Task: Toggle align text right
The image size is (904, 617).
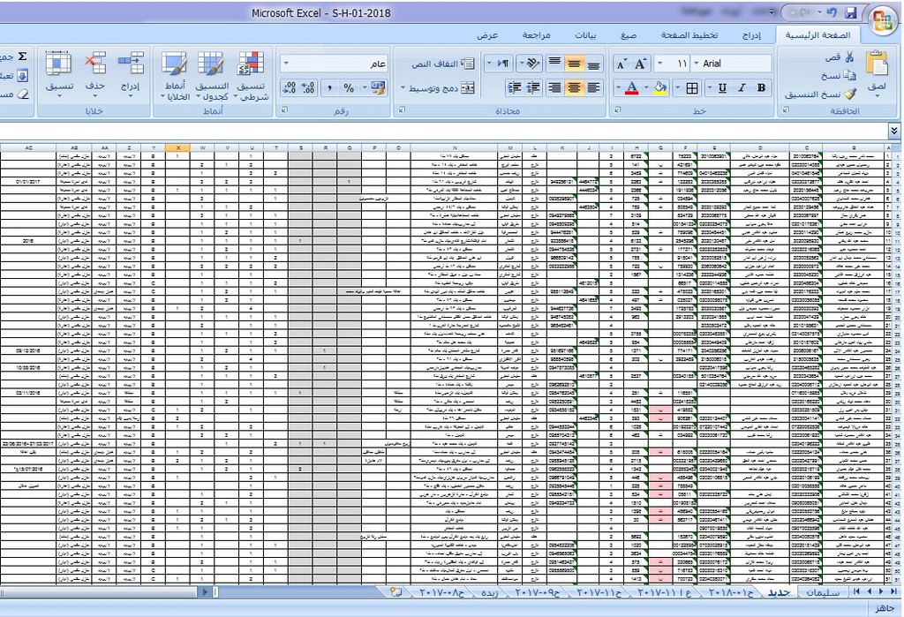Action: click(x=554, y=87)
